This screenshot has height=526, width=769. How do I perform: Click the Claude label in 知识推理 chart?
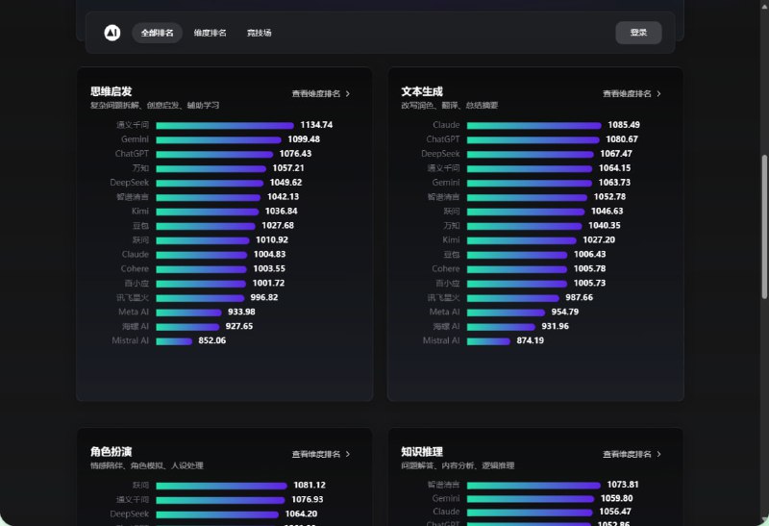[446, 512]
